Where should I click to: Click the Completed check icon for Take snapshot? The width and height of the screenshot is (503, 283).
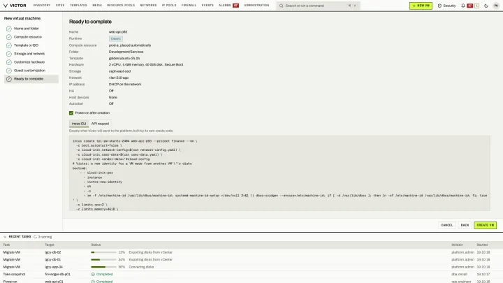point(93,275)
